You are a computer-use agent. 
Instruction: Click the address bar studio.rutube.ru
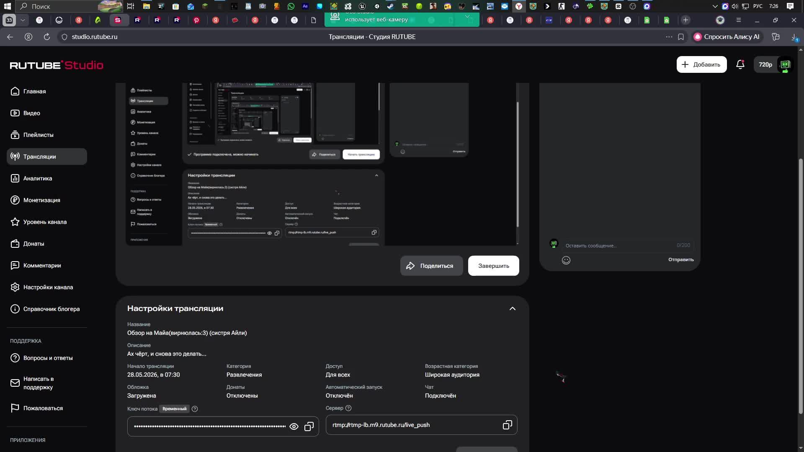tap(95, 37)
